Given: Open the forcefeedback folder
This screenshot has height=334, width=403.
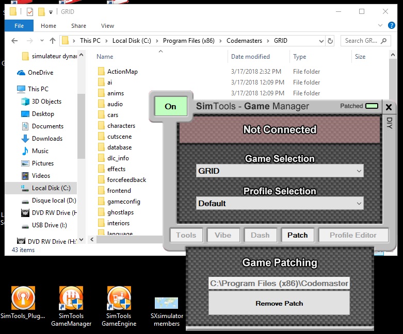Looking at the screenshot, I should click(126, 180).
